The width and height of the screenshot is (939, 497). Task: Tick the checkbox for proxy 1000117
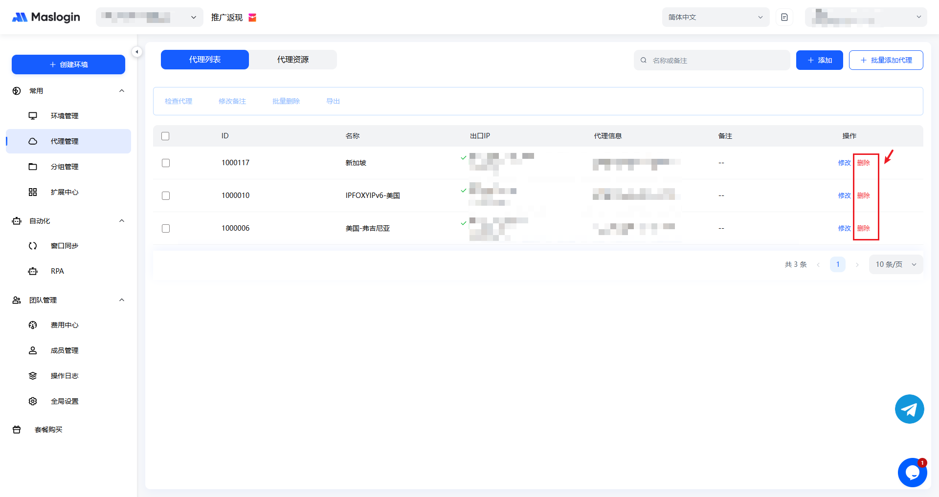pos(166,163)
